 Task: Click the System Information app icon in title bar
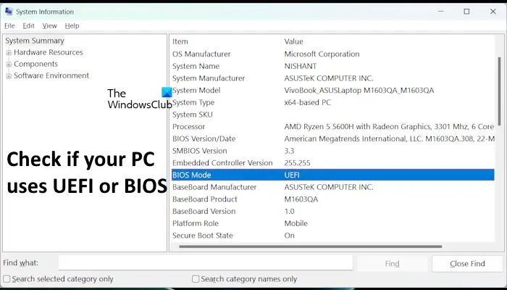(9, 12)
